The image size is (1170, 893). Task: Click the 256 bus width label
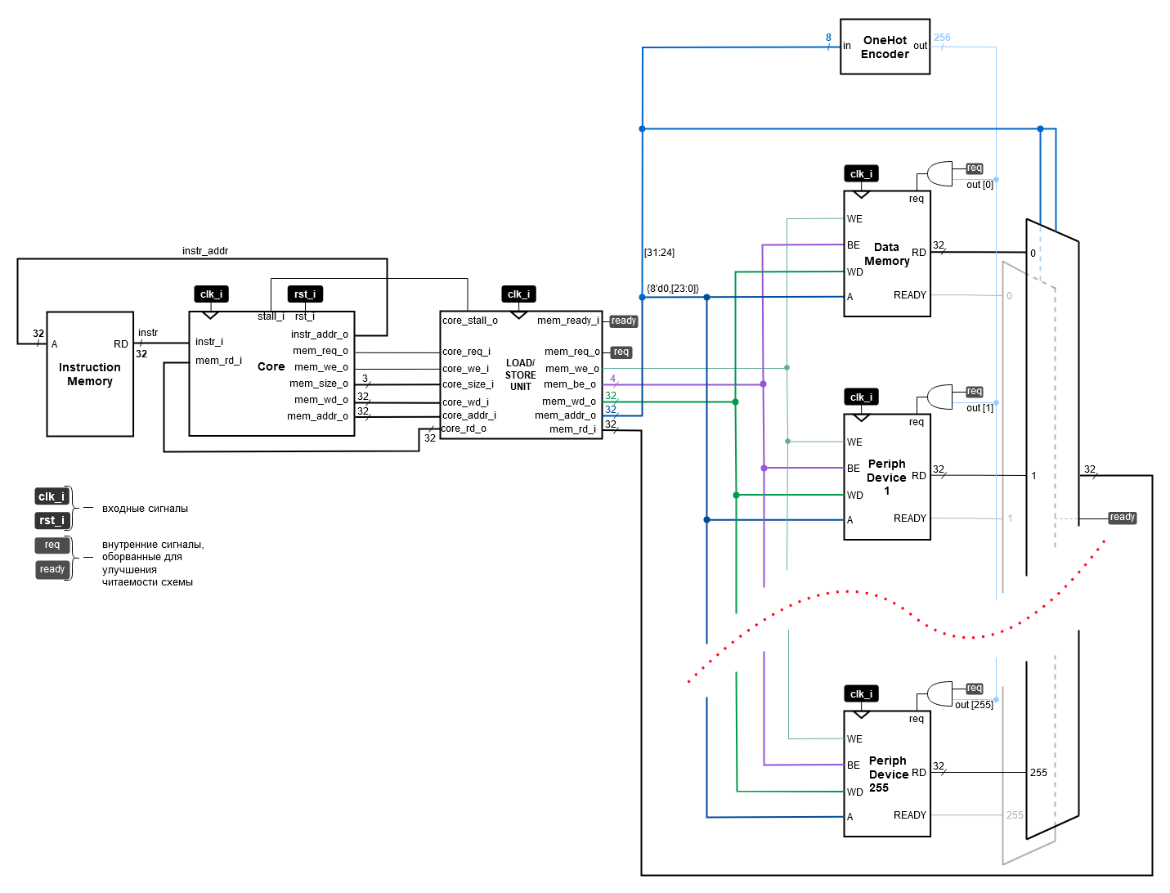pyautogui.click(x=942, y=38)
